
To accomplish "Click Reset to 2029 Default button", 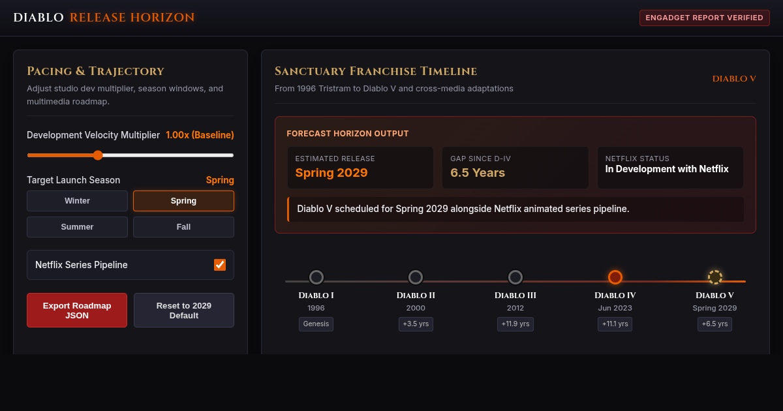I will 184,310.
